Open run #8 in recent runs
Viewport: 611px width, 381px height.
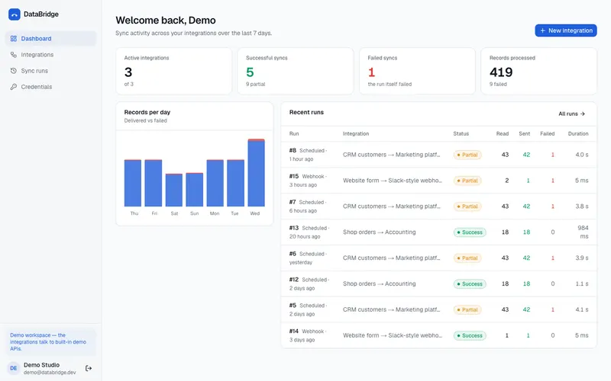[x=438, y=155]
